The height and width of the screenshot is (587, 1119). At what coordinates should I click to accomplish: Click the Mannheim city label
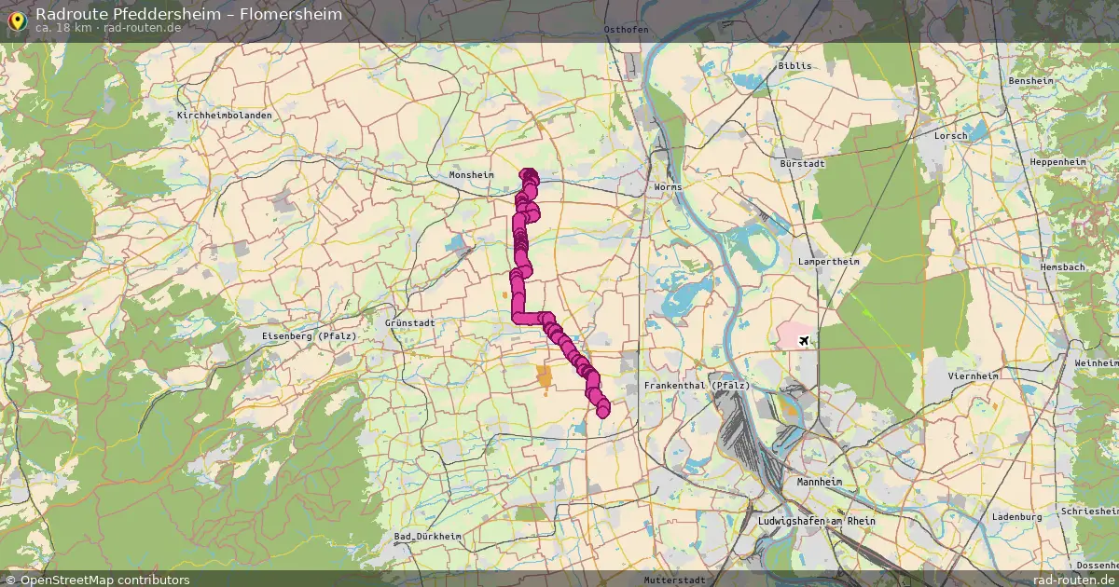[x=819, y=482]
